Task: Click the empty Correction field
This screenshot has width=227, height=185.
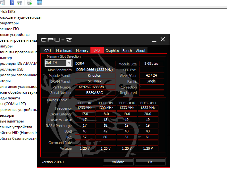Action: point(152,87)
